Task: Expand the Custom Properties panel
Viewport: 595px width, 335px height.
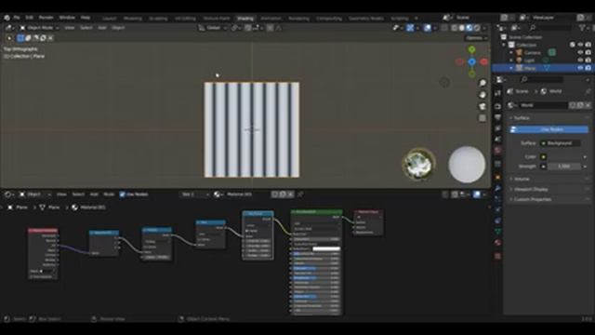Action: [x=533, y=199]
